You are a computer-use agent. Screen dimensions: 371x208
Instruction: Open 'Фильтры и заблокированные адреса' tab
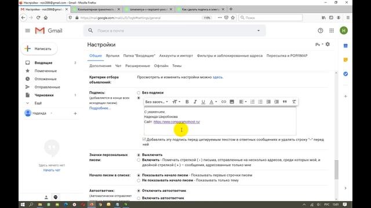(x=230, y=55)
